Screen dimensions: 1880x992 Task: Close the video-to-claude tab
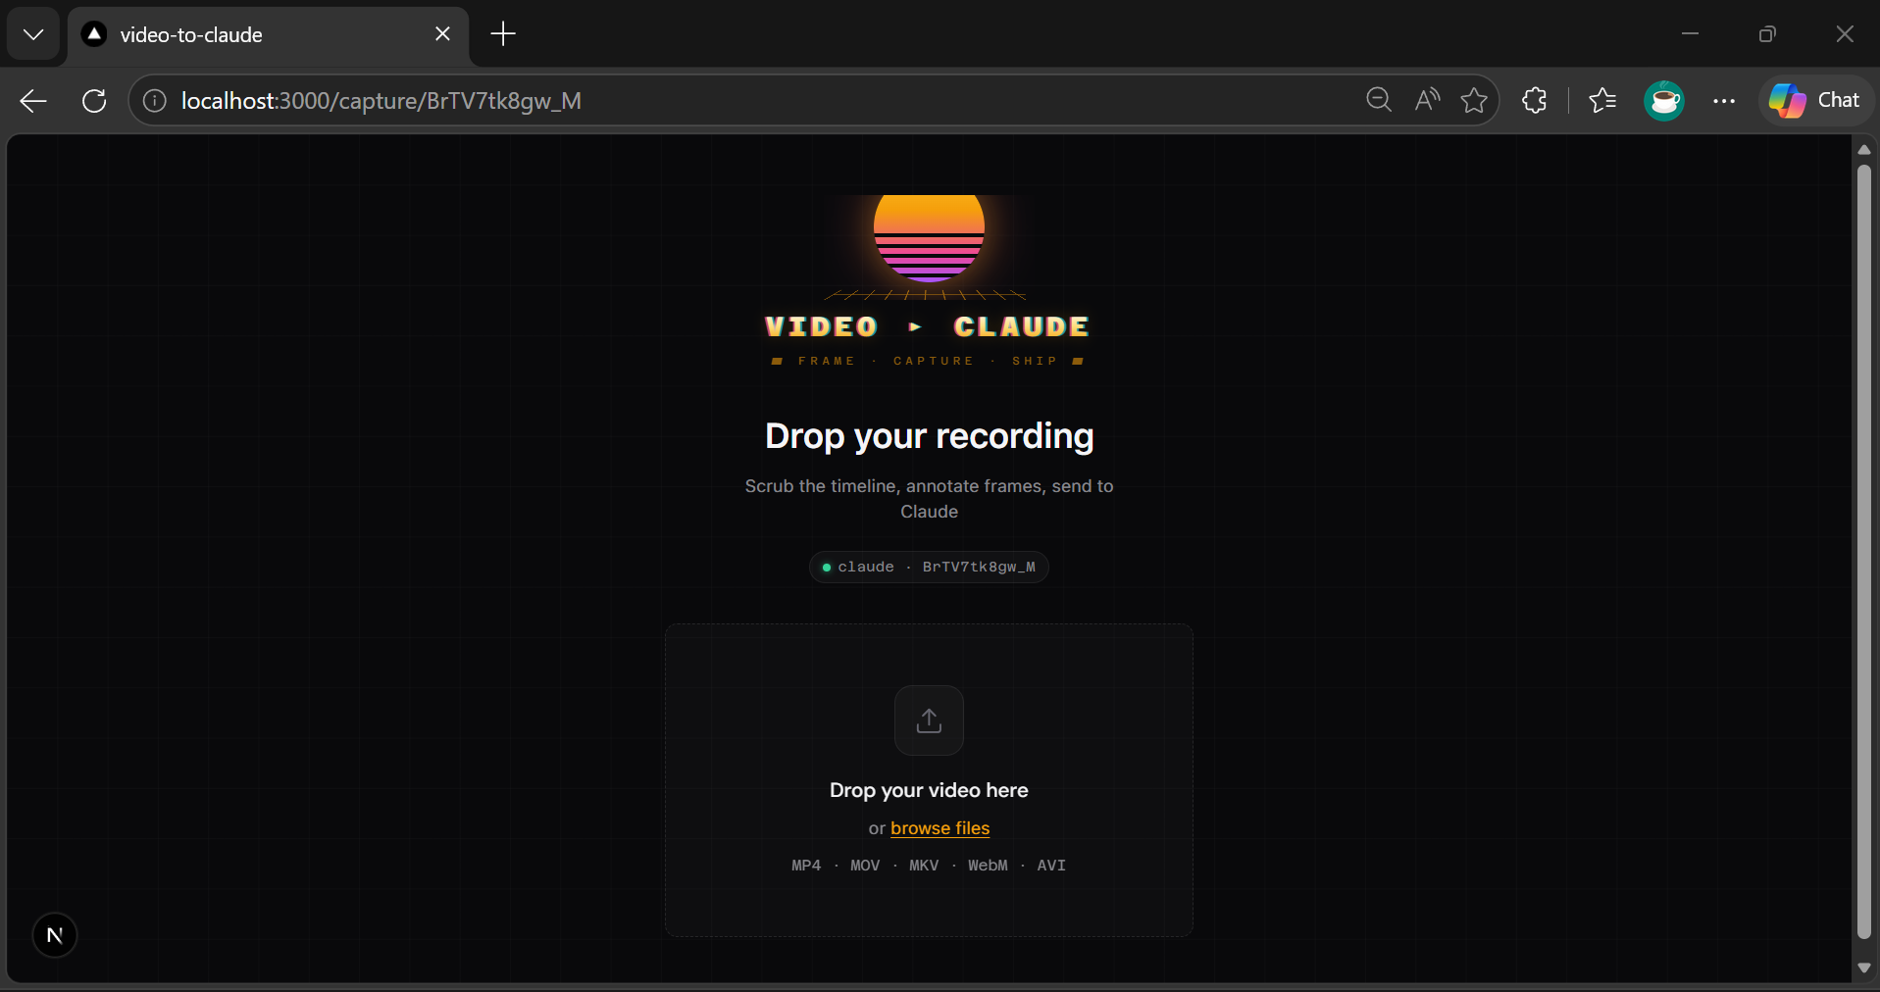pyautogui.click(x=442, y=34)
